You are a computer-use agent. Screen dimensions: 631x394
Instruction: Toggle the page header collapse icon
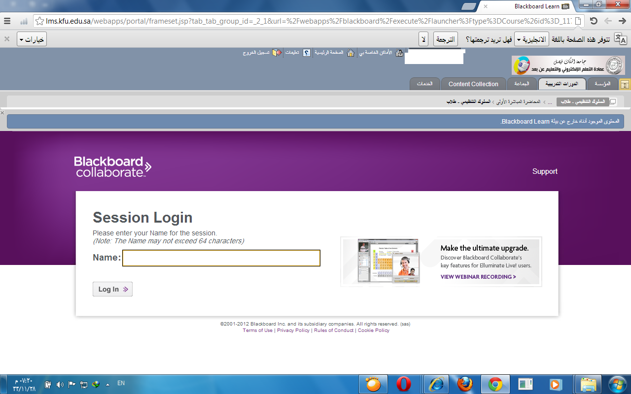[x=625, y=84]
